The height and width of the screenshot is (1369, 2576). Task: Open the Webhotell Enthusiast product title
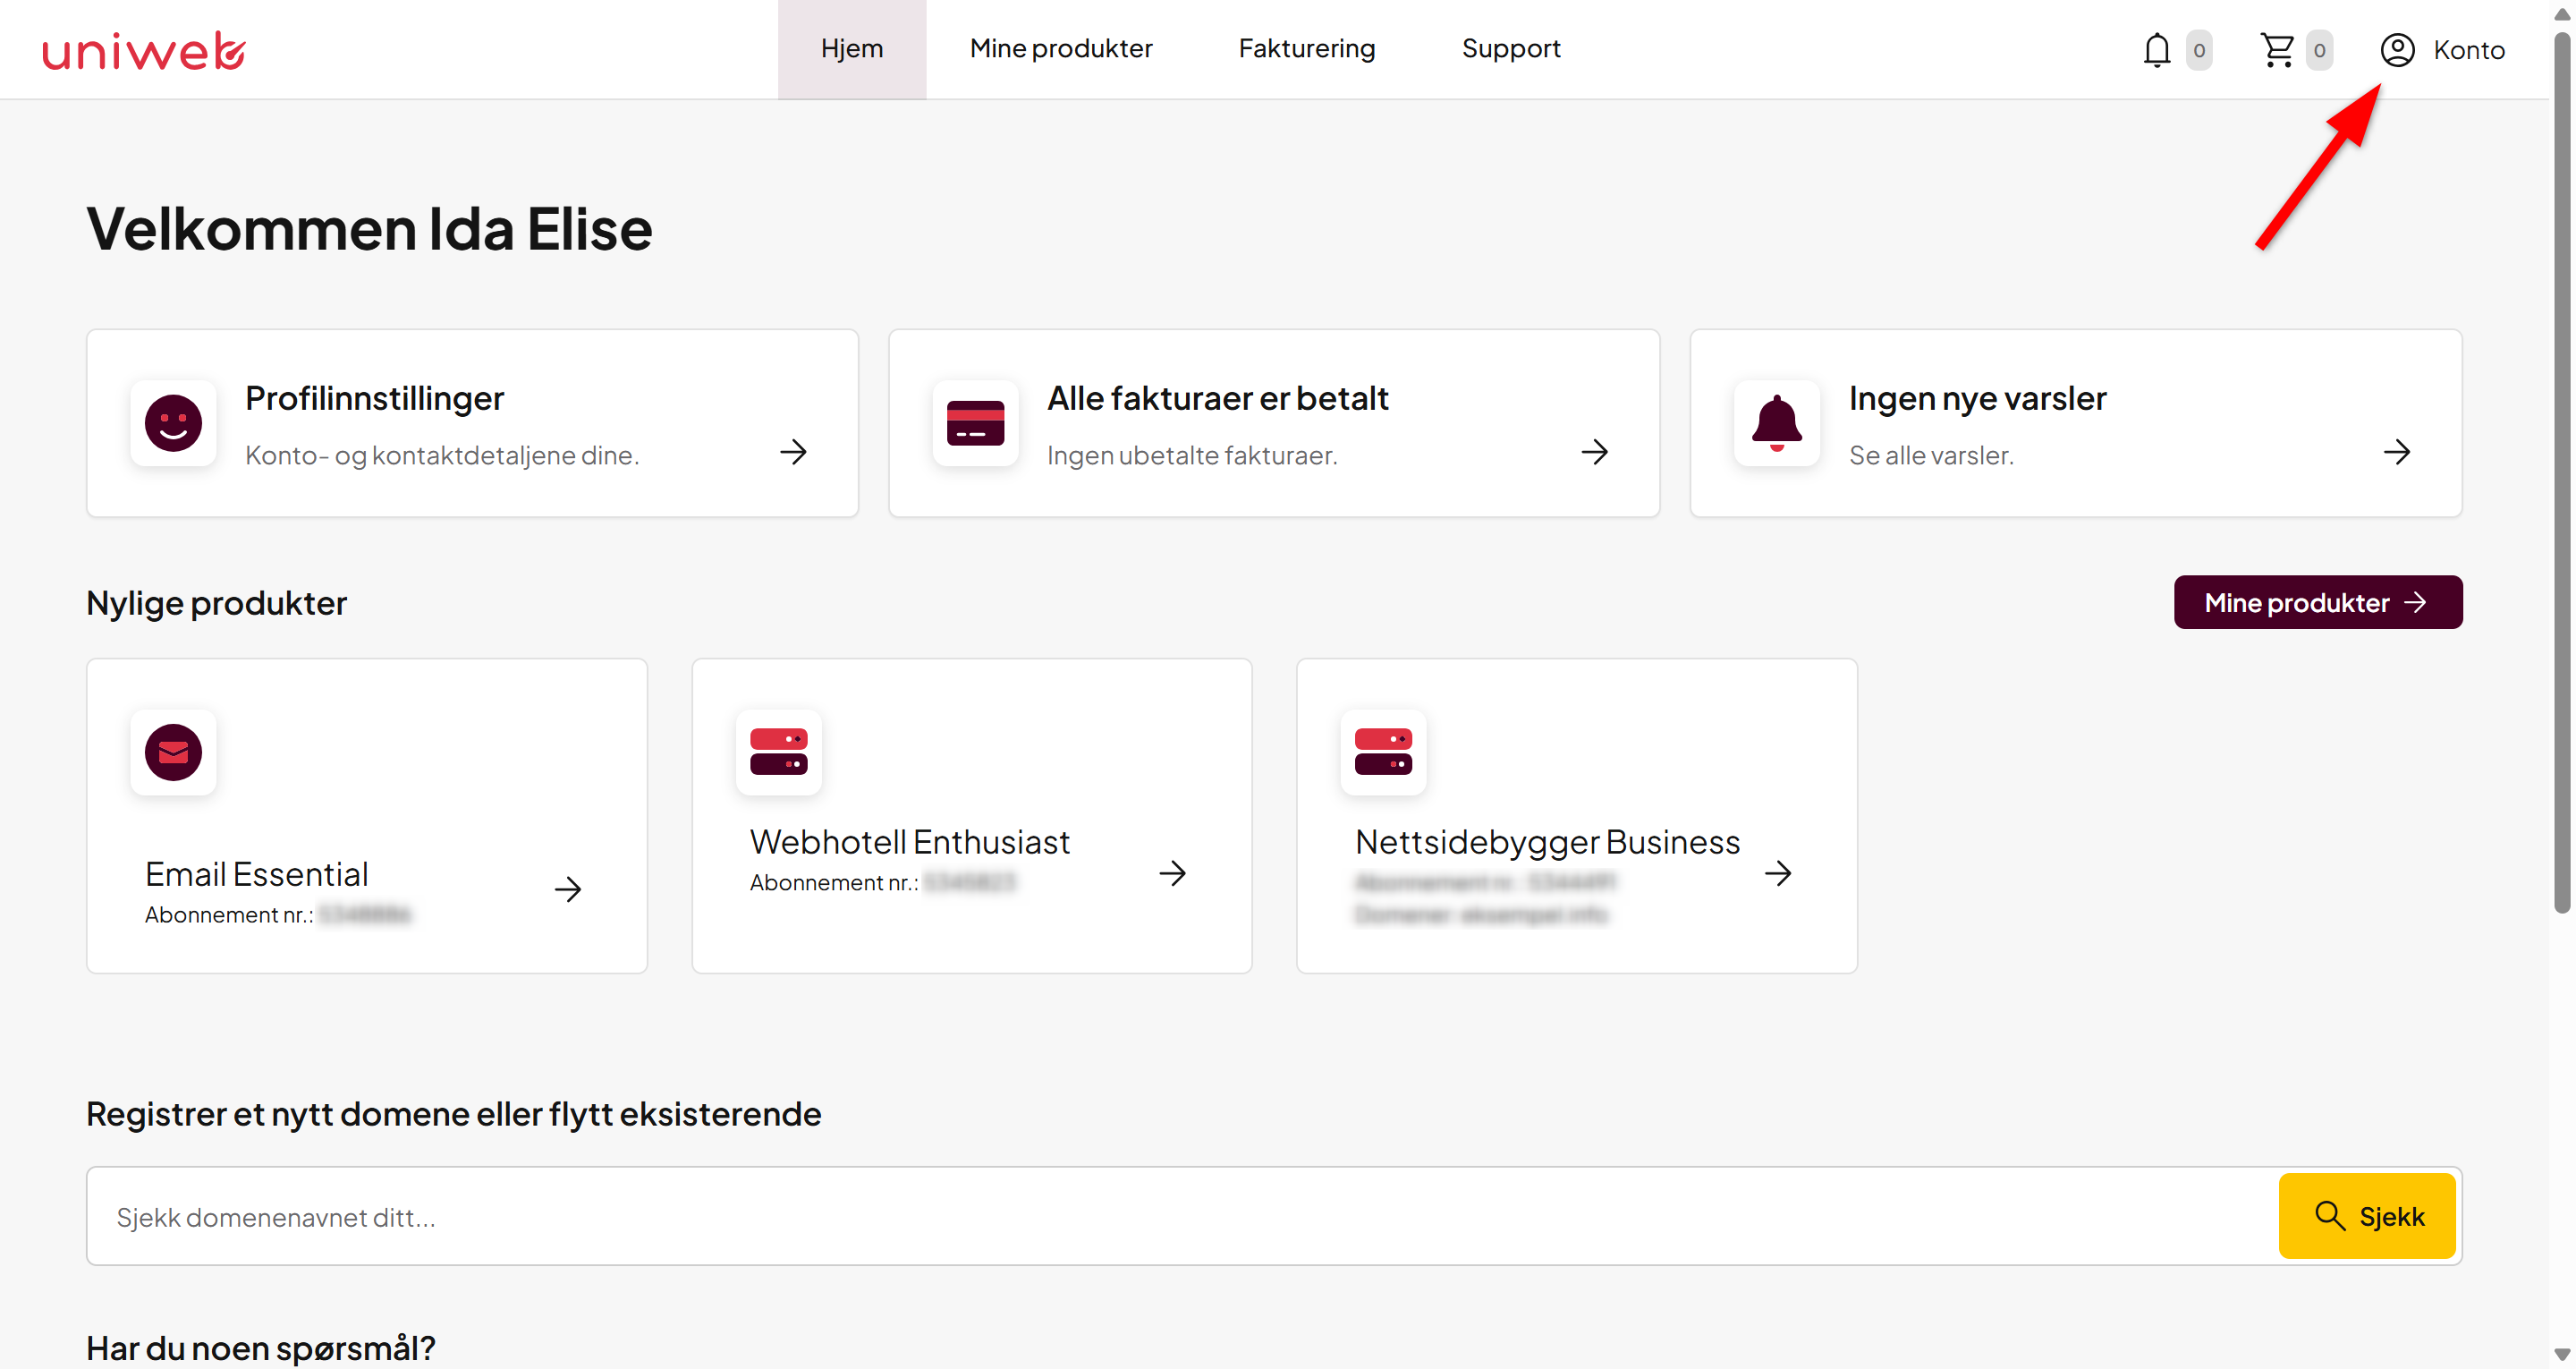click(x=910, y=843)
